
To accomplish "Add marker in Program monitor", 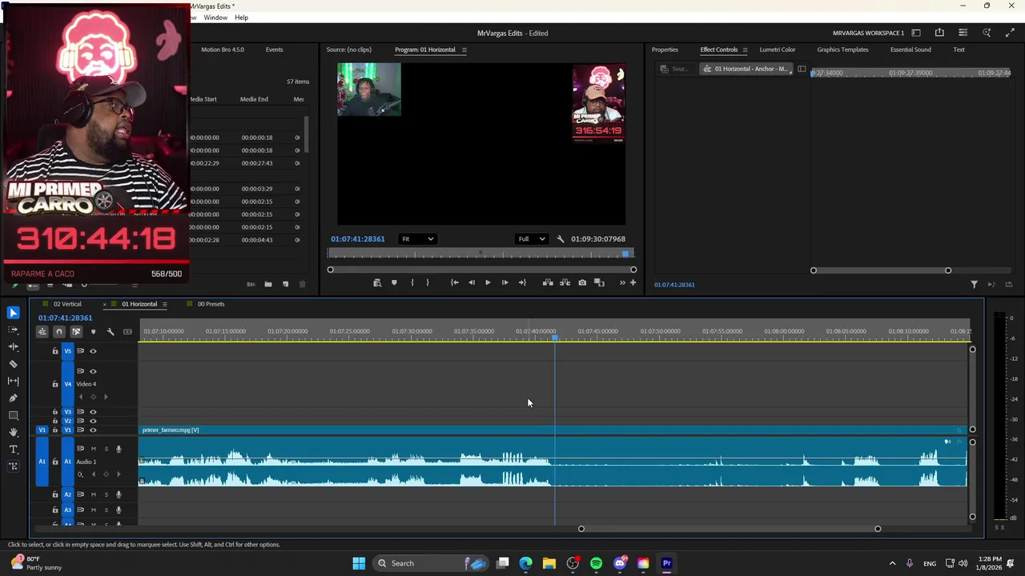I will click(x=394, y=282).
